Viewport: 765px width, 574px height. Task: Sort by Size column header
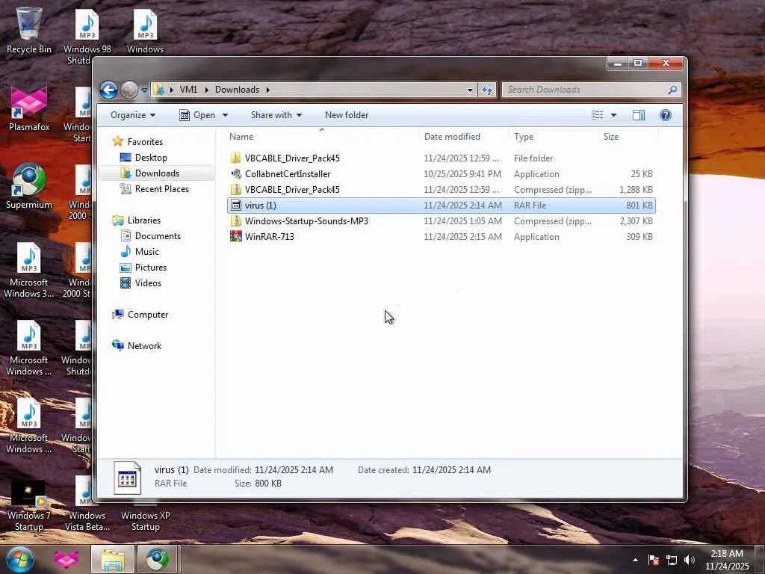628,137
